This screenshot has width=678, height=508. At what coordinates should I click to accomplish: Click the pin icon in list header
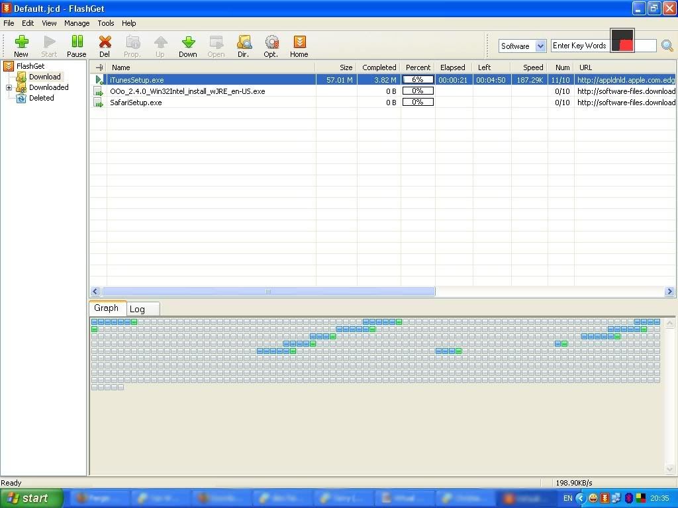[99, 67]
